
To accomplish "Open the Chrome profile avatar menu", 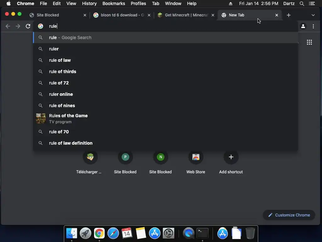I will pos(303,26).
